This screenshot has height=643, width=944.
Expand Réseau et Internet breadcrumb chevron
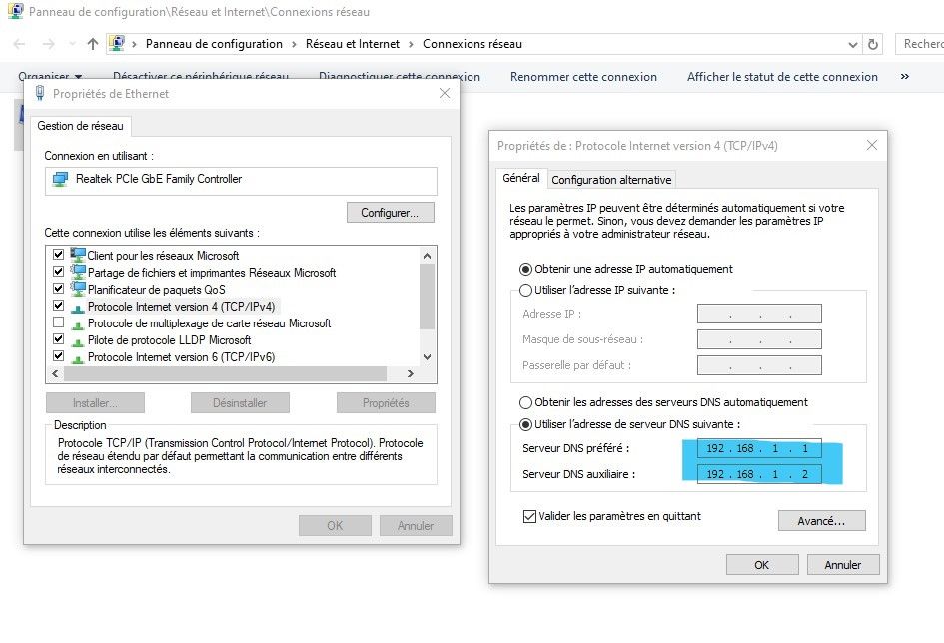pyautogui.click(x=411, y=44)
